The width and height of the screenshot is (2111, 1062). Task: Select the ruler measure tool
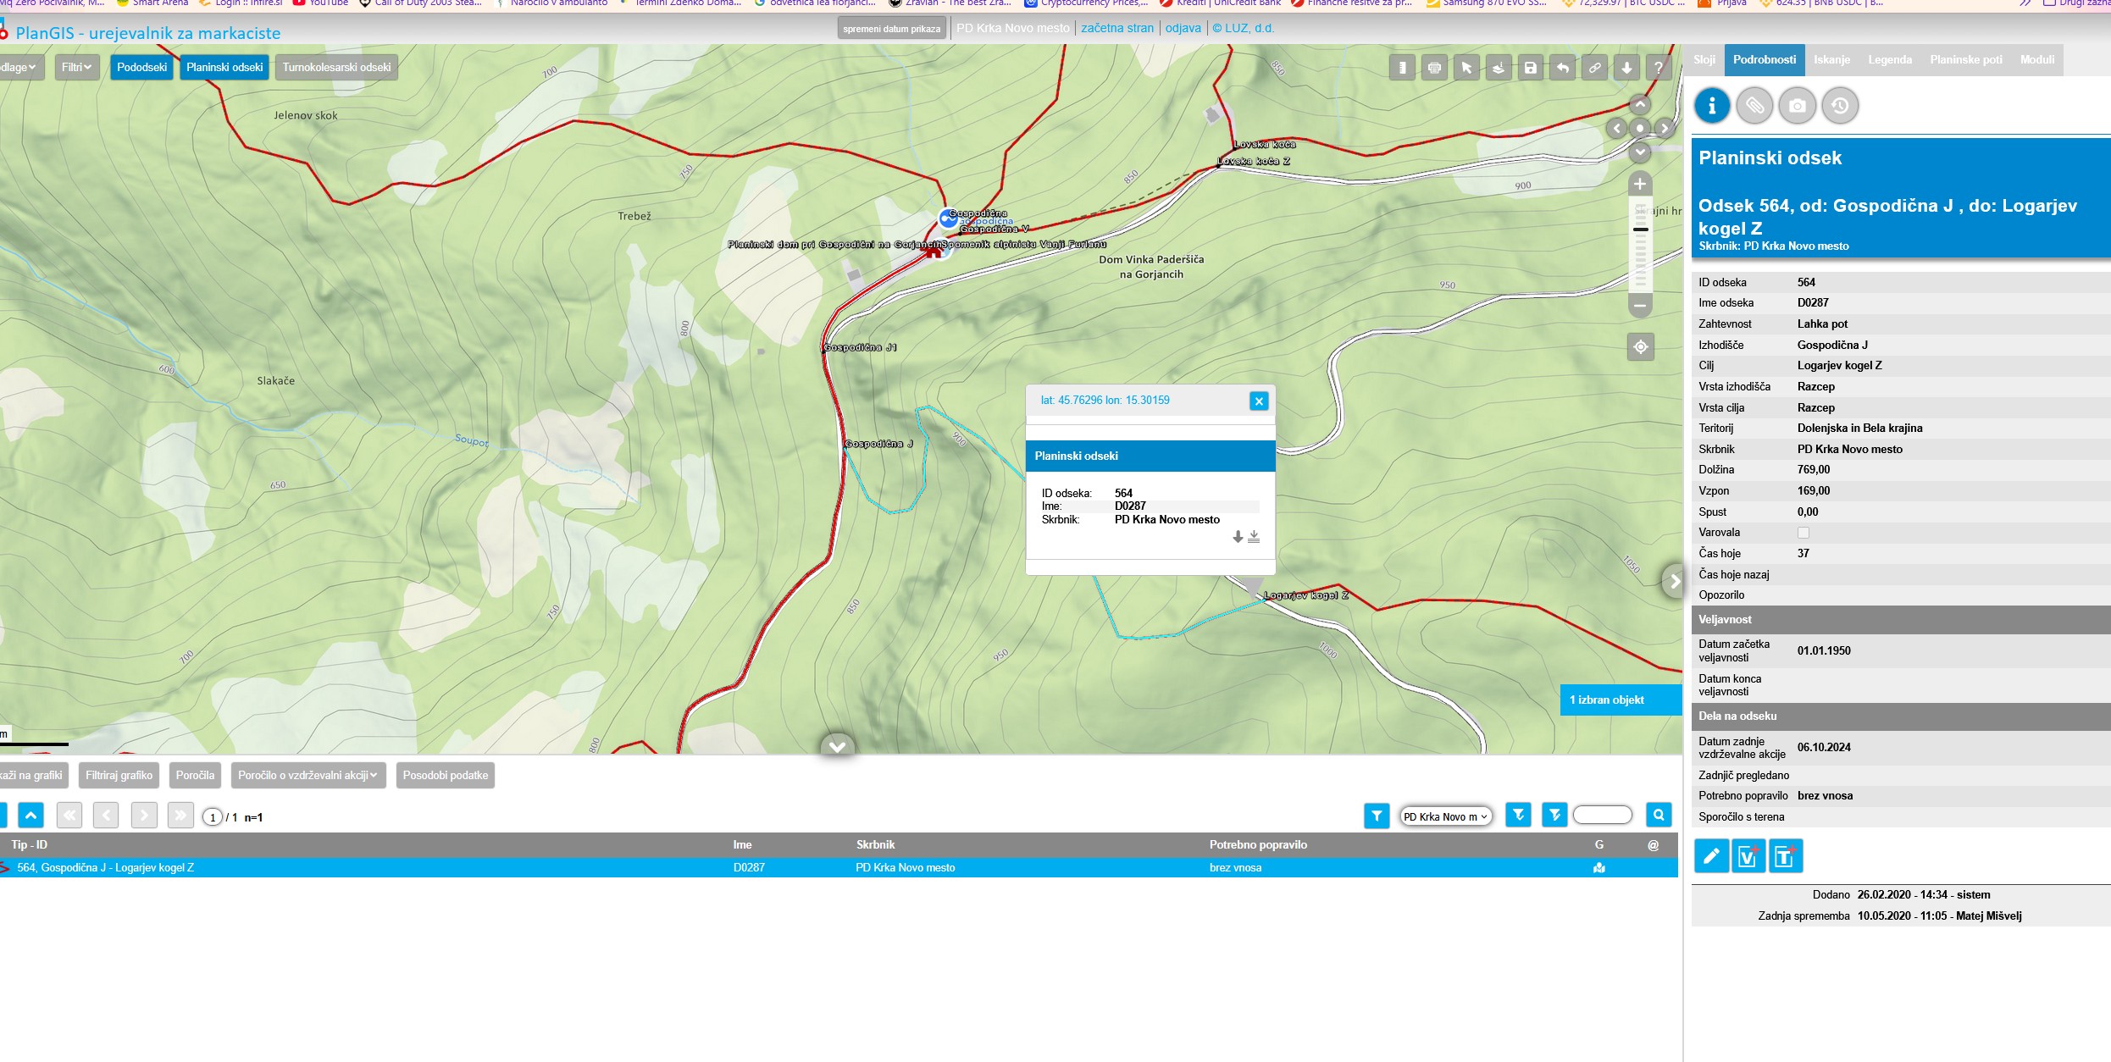coord(1402,68)
